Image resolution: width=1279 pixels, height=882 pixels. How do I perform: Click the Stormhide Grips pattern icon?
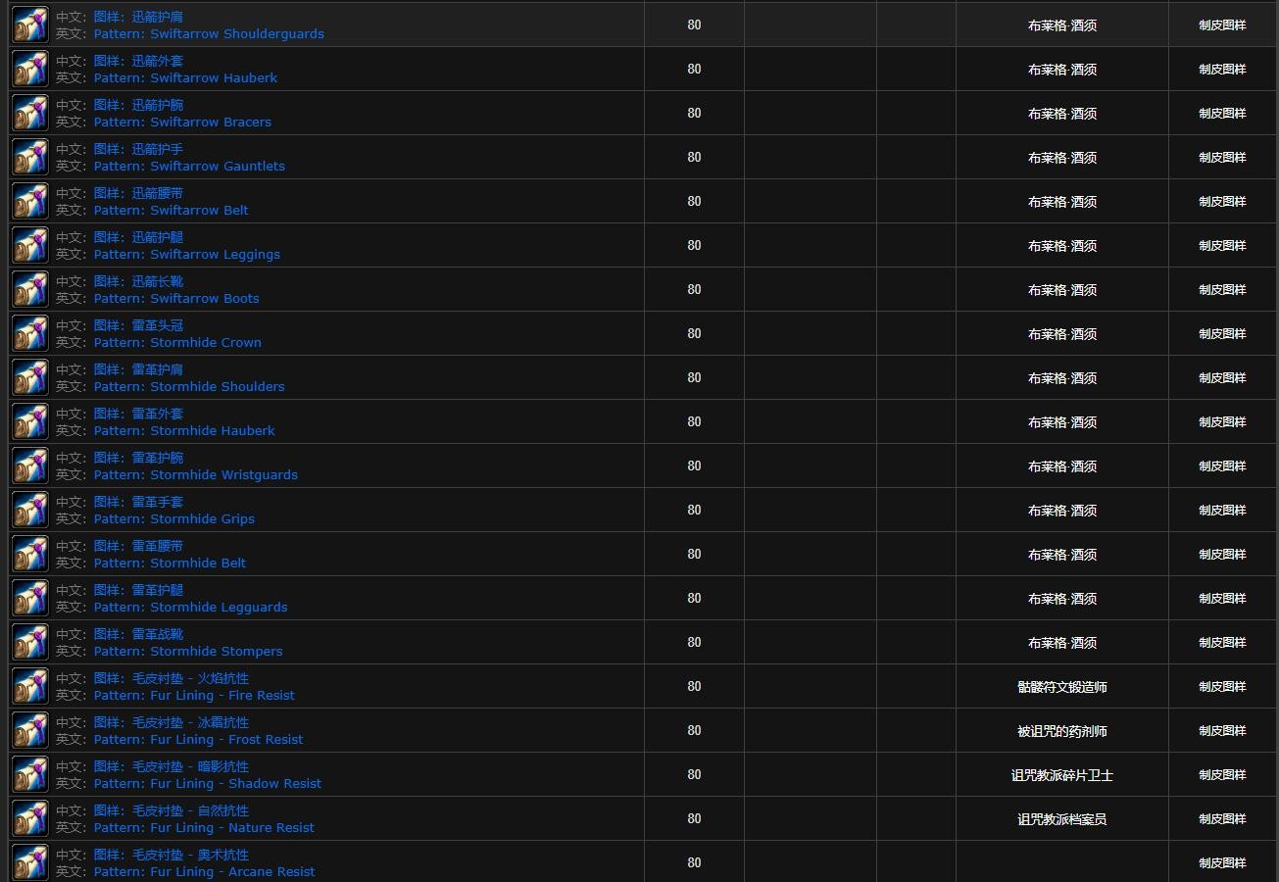coord(30,511)
